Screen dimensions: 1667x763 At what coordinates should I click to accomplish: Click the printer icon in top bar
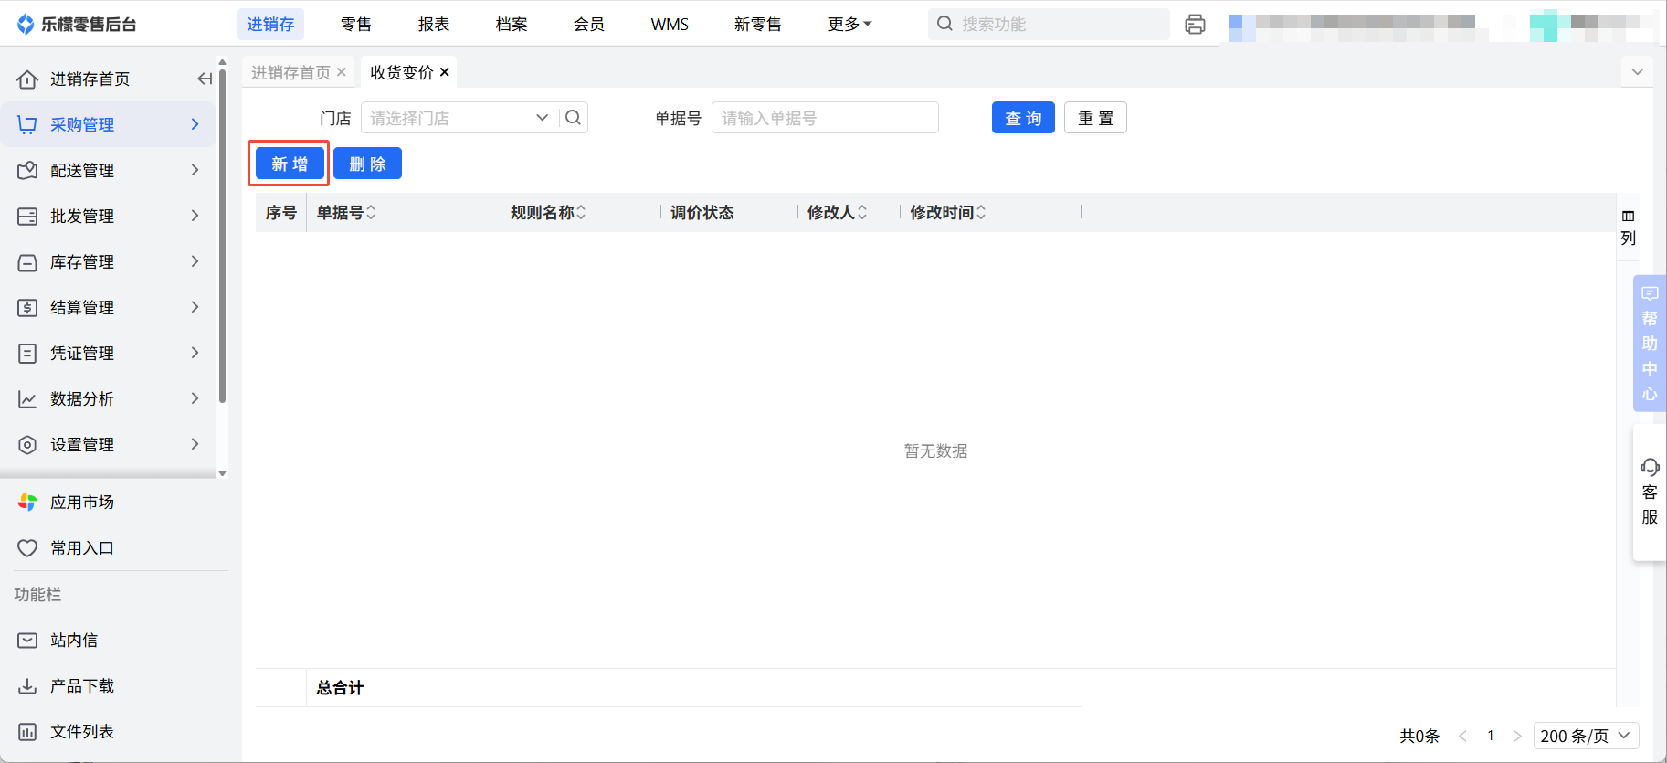tap(1195, 25)
